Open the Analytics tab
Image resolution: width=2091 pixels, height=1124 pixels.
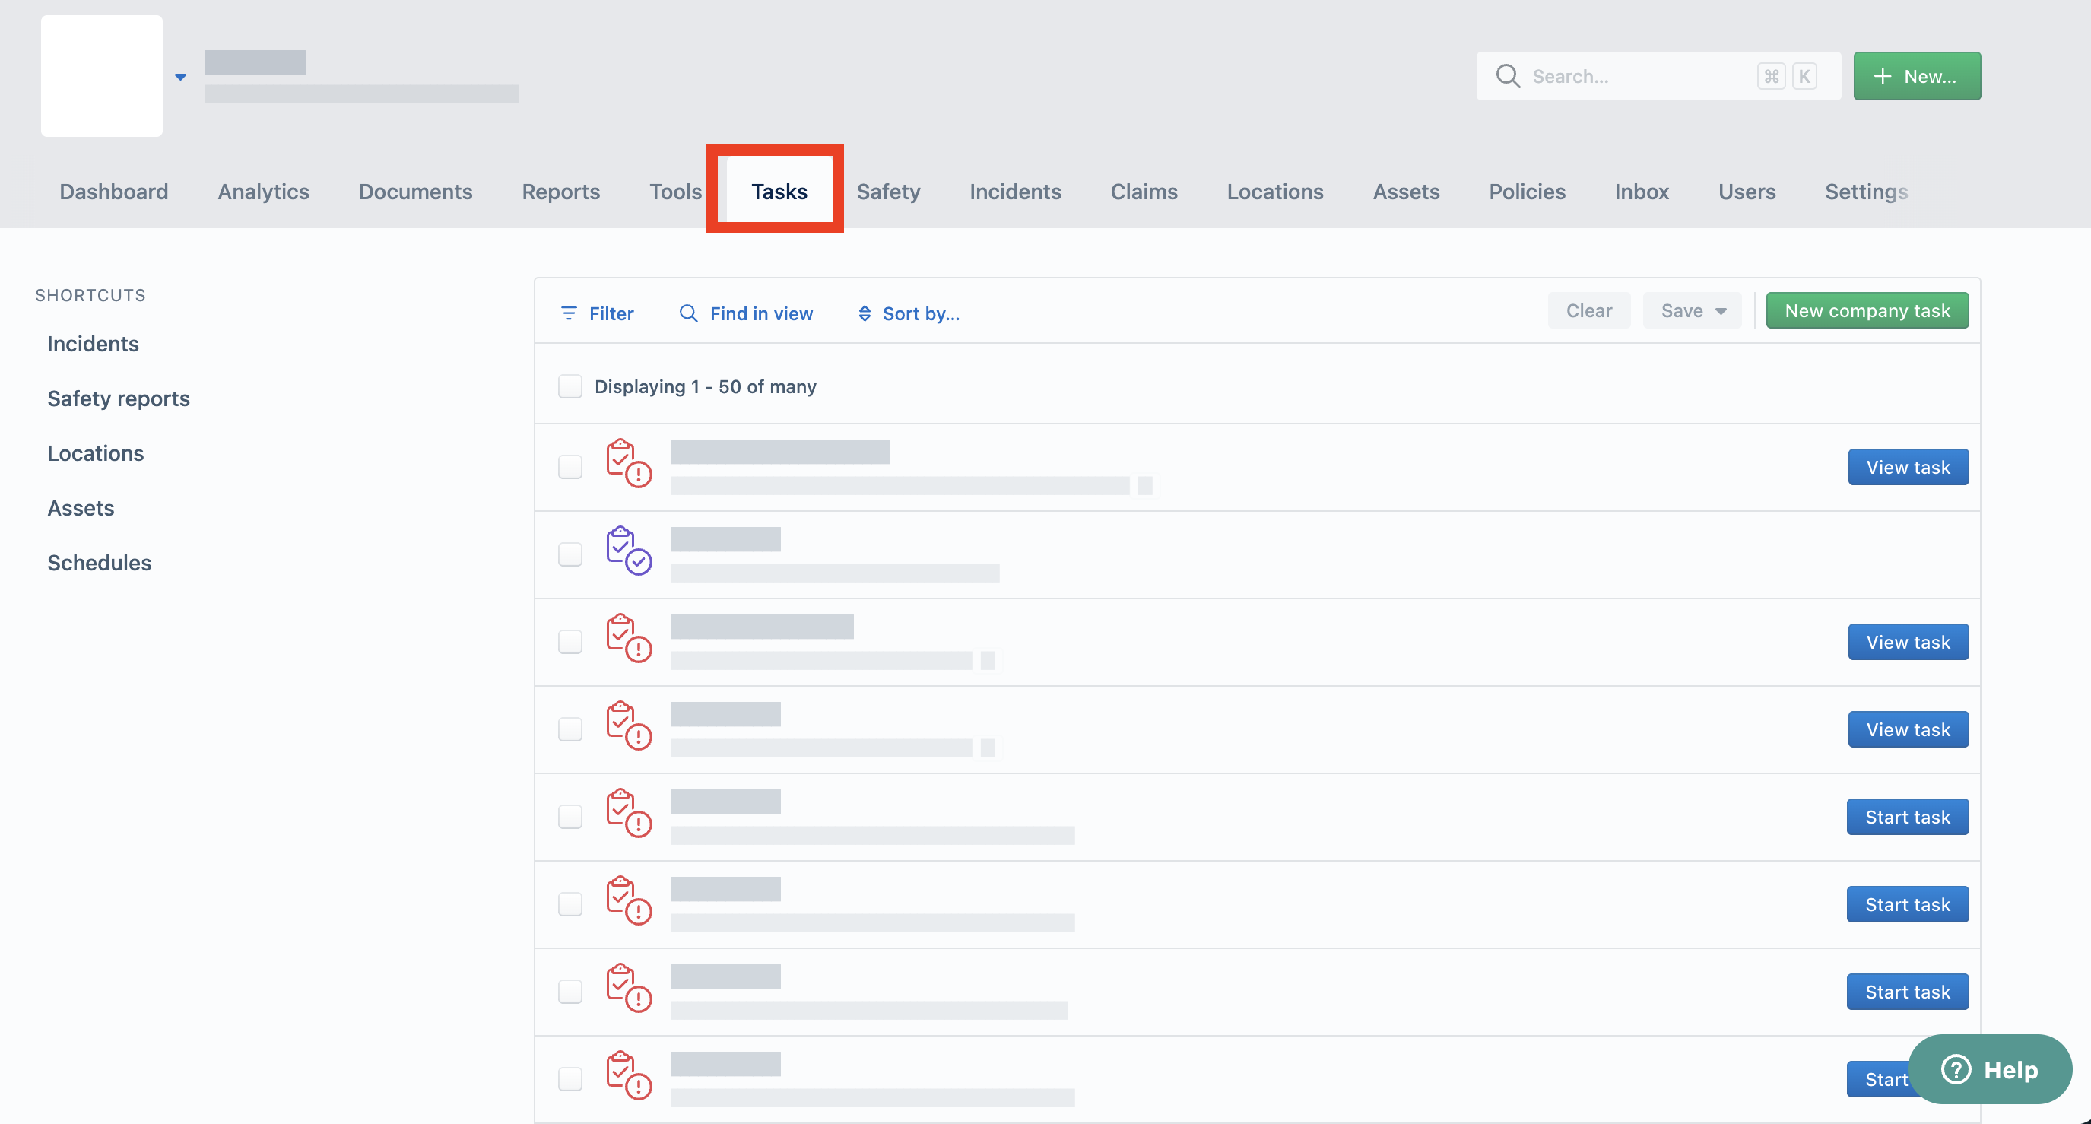[263, 192]
